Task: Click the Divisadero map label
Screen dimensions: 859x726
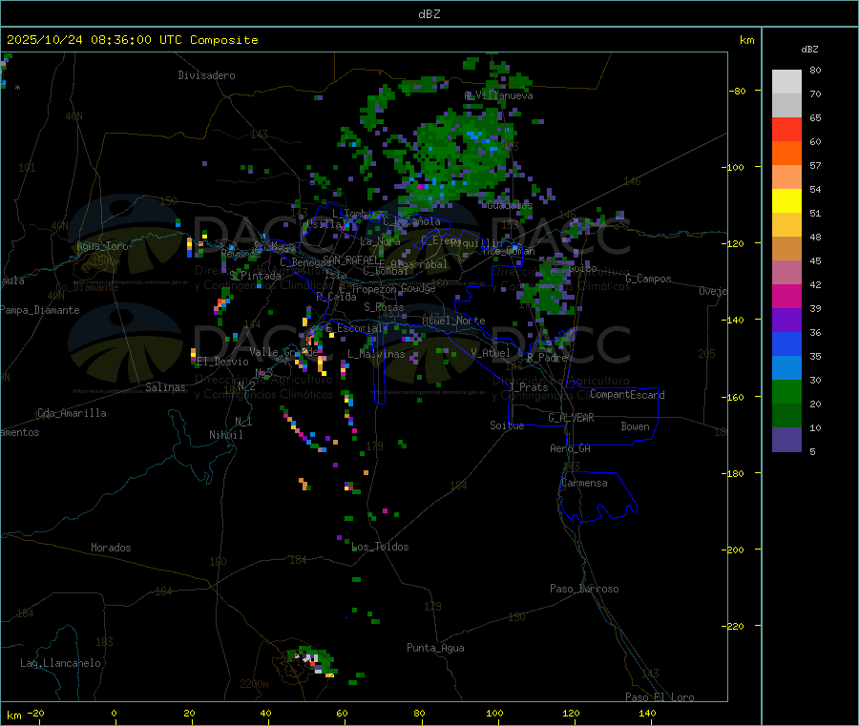Action: click(206, 75)
